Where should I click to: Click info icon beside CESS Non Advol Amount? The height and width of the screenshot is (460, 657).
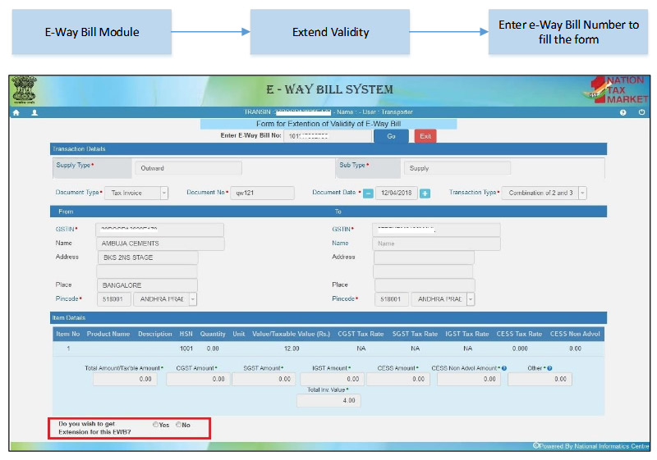pyautogui.click(x=503, y=368)
